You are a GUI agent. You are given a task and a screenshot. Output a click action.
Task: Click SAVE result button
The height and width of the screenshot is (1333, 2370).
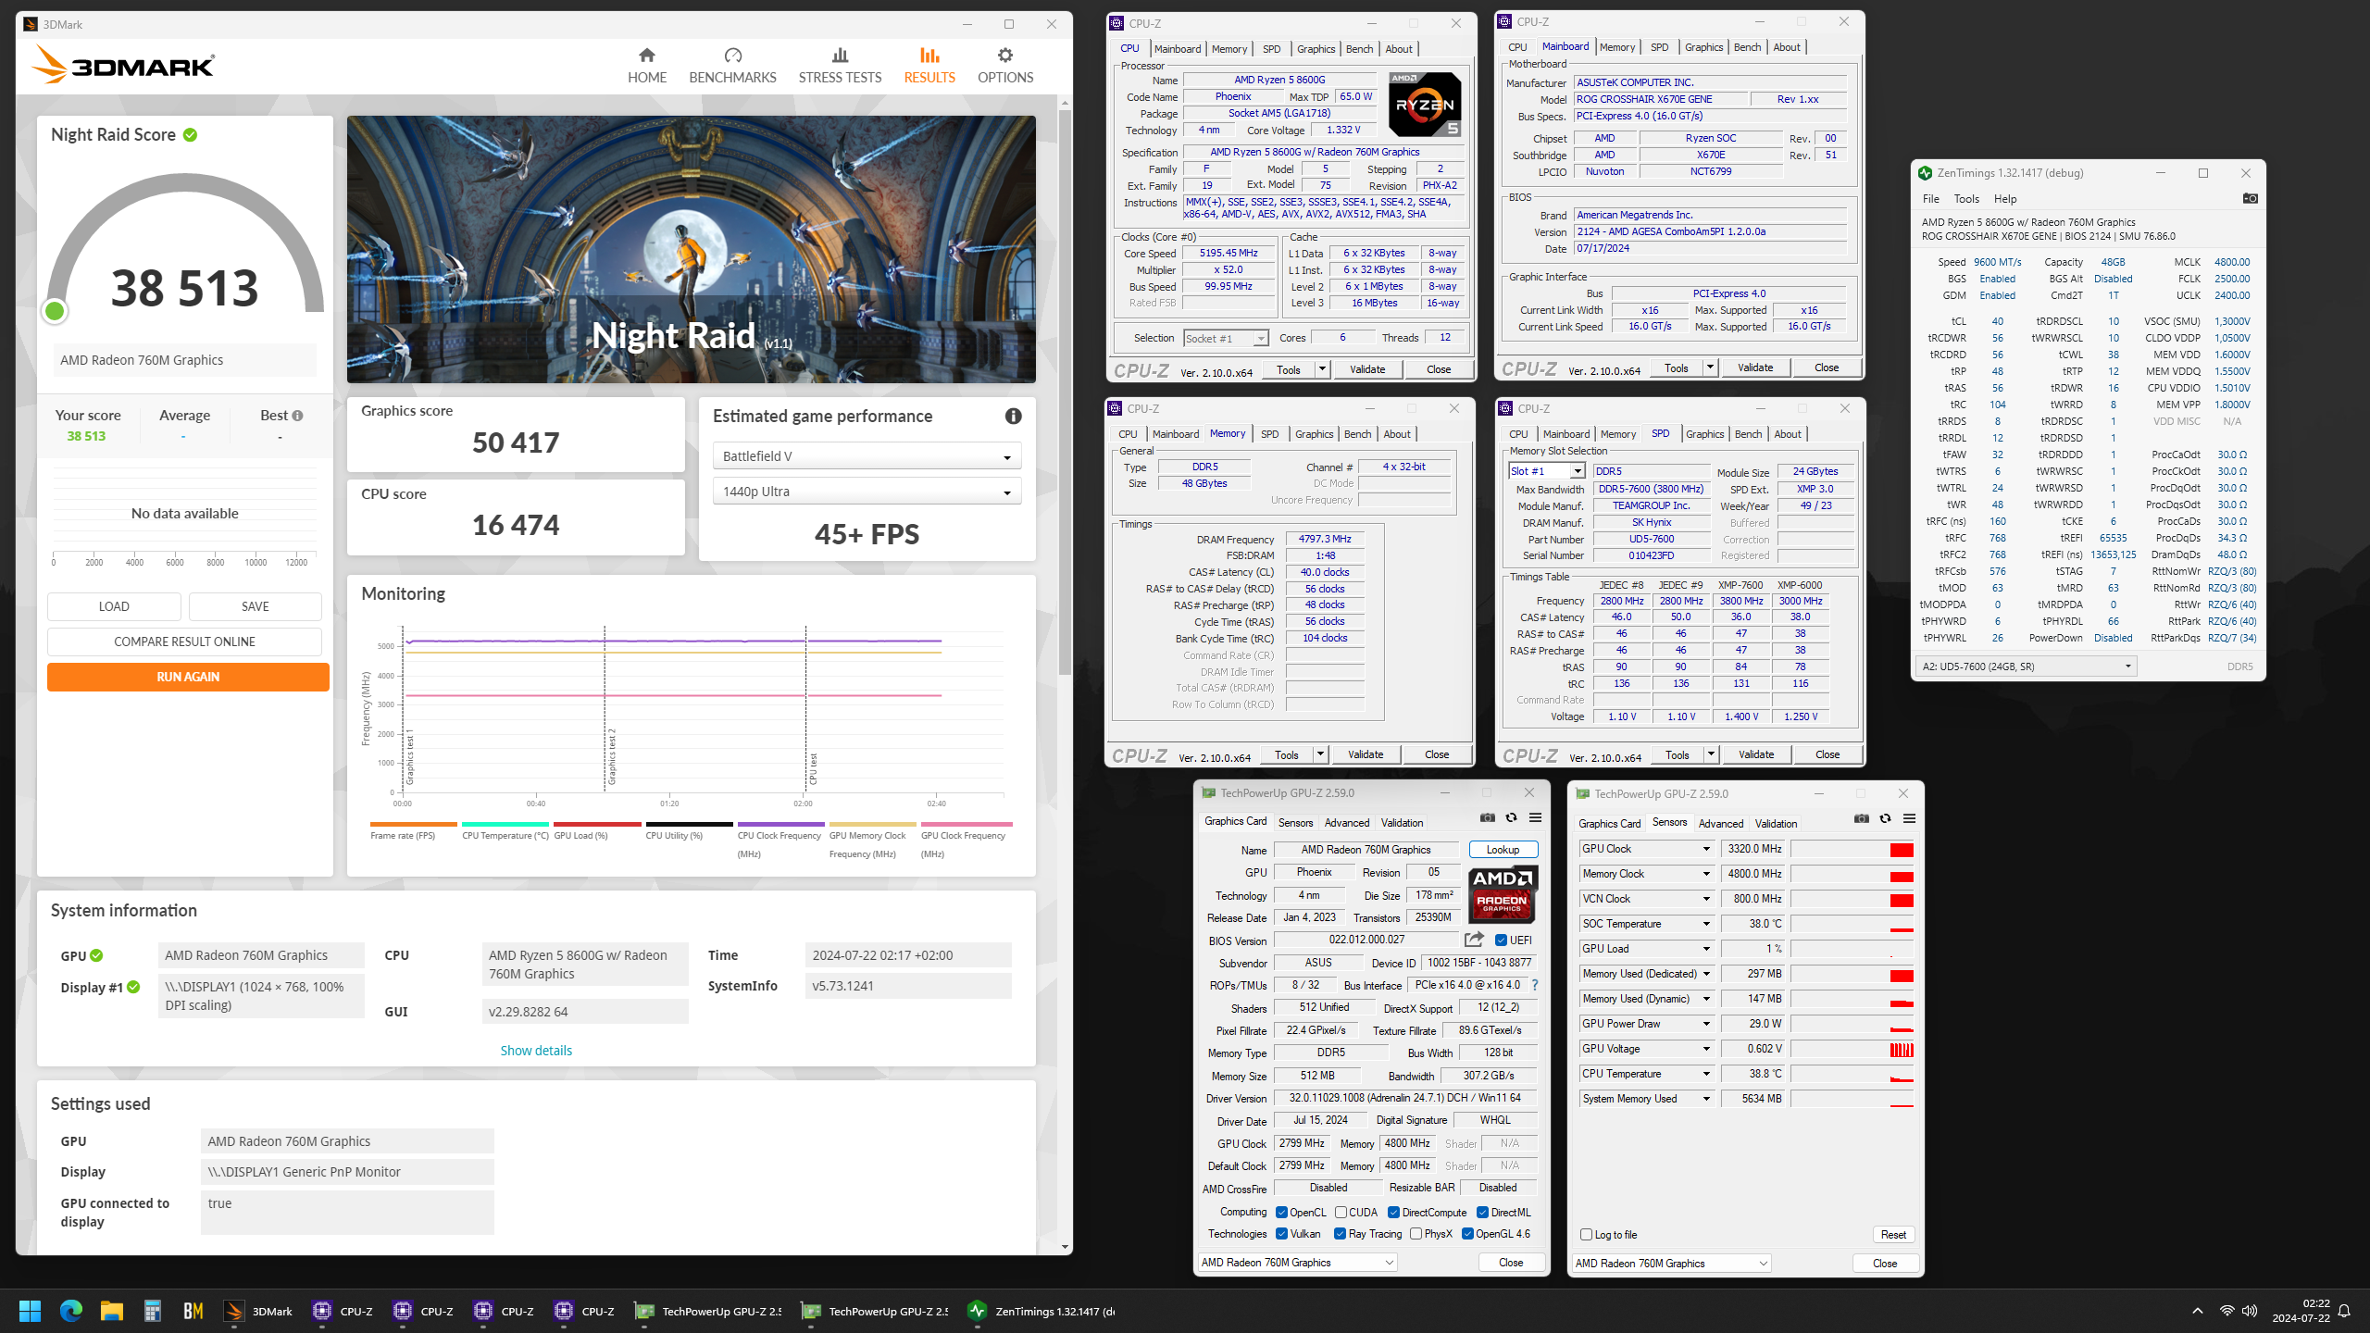coord(256,606)
